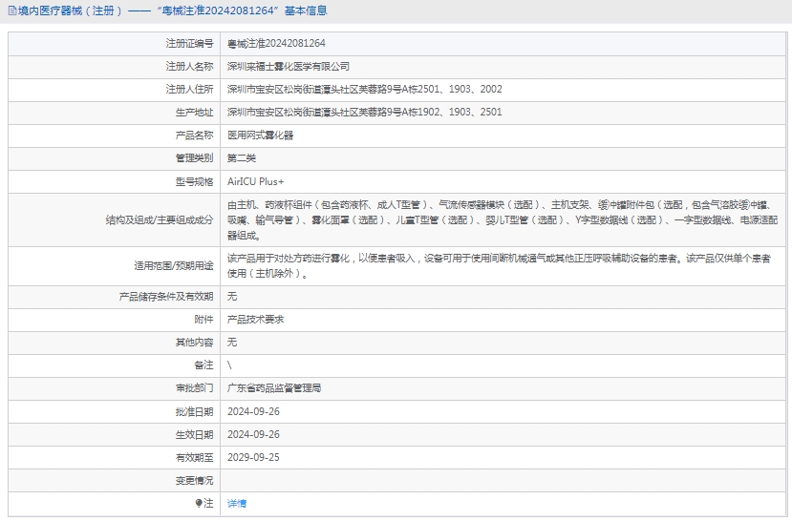Click the model value AirICU Plus+
Screen dimensions: 792x521
point(255,181)
